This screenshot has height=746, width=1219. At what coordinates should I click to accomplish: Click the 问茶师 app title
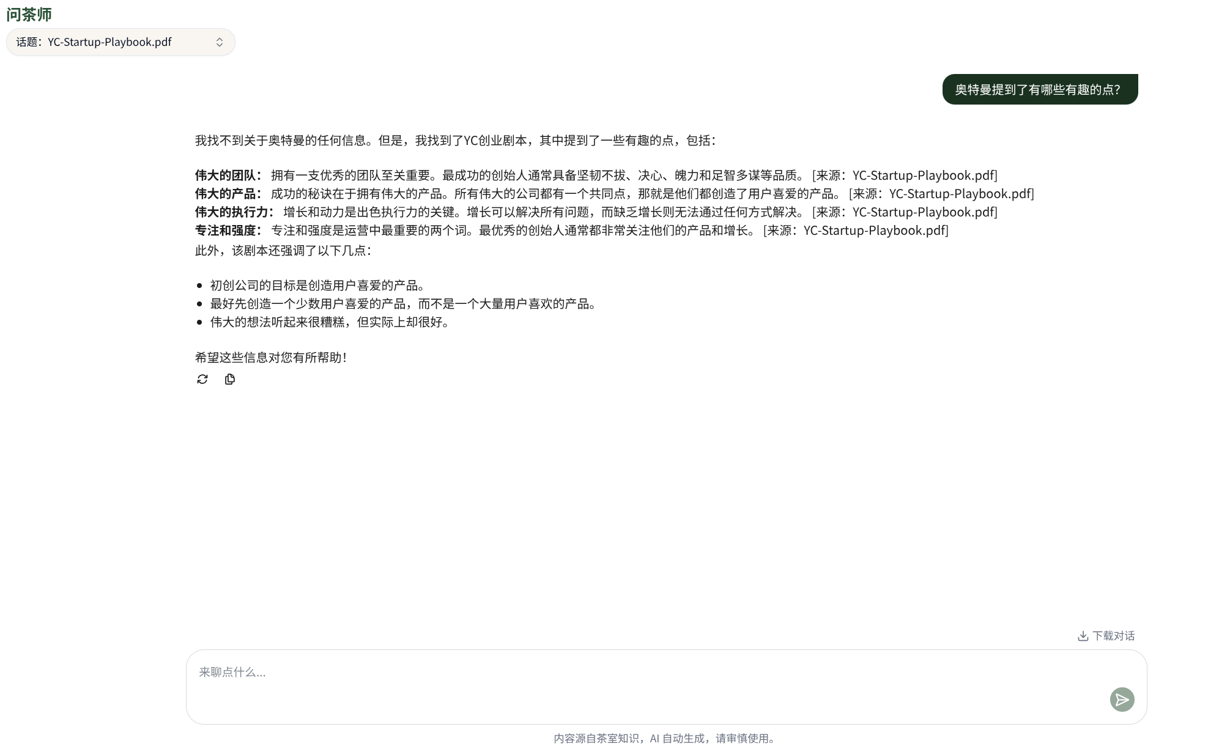click(29, 14)
